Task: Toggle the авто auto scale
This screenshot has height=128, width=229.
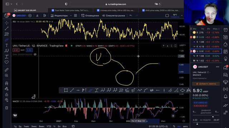Action: 185,127
